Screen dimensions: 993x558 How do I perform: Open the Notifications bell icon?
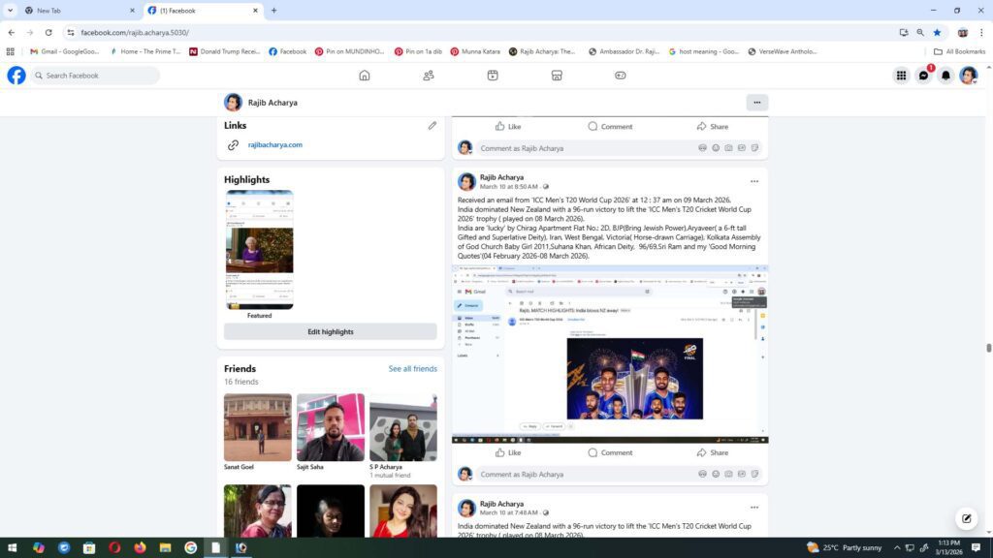point(945,76)
